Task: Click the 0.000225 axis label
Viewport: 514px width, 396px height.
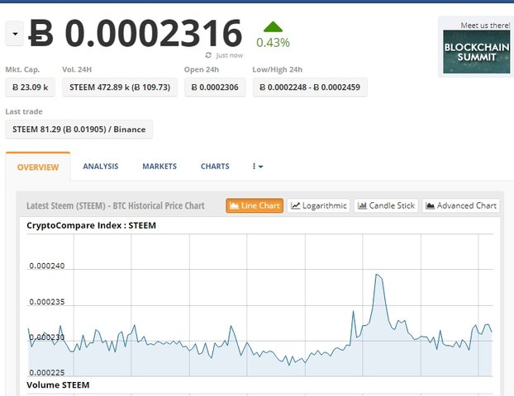Action: (x=47, y=372)
